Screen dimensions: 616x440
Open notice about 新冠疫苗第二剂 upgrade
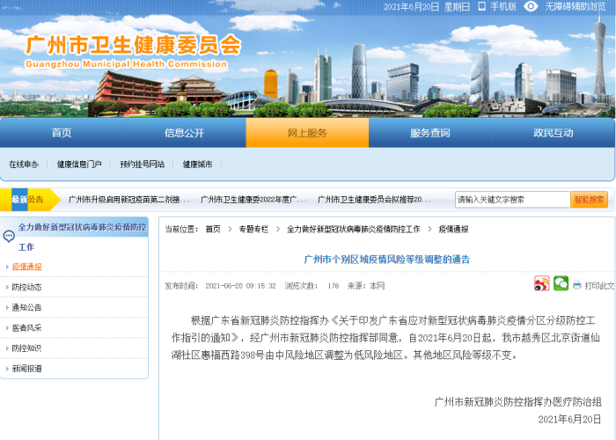coord(128,200)
